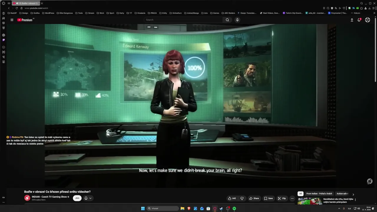
Task: Show hidden system tray icons
Action: click(339, 208)
